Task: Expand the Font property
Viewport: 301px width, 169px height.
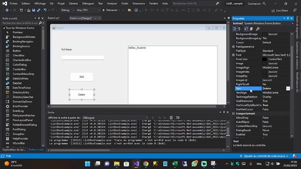Action: [x=234, y=55]
